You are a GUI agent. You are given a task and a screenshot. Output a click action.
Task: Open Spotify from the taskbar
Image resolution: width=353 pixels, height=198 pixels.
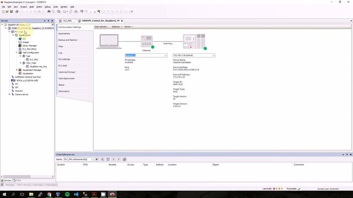[67, 194]
